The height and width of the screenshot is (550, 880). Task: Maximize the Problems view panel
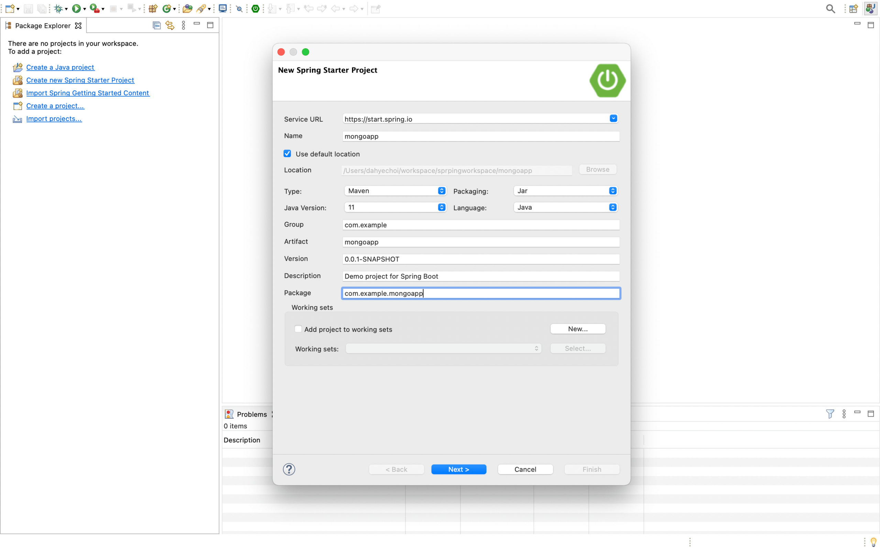871,414
